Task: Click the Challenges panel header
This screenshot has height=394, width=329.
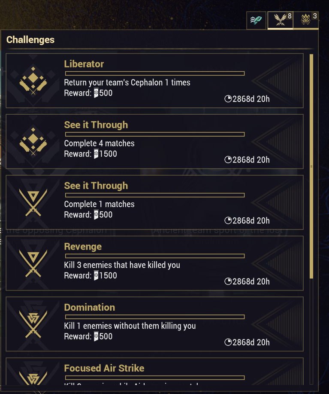Action: coord(30,40)
